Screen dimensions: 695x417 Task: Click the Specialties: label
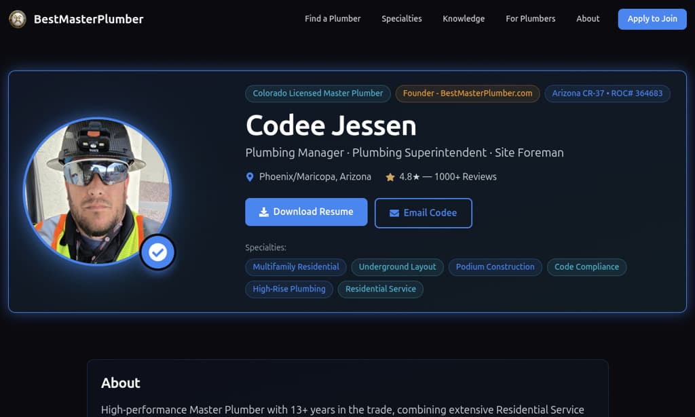[x=265, y=247]
